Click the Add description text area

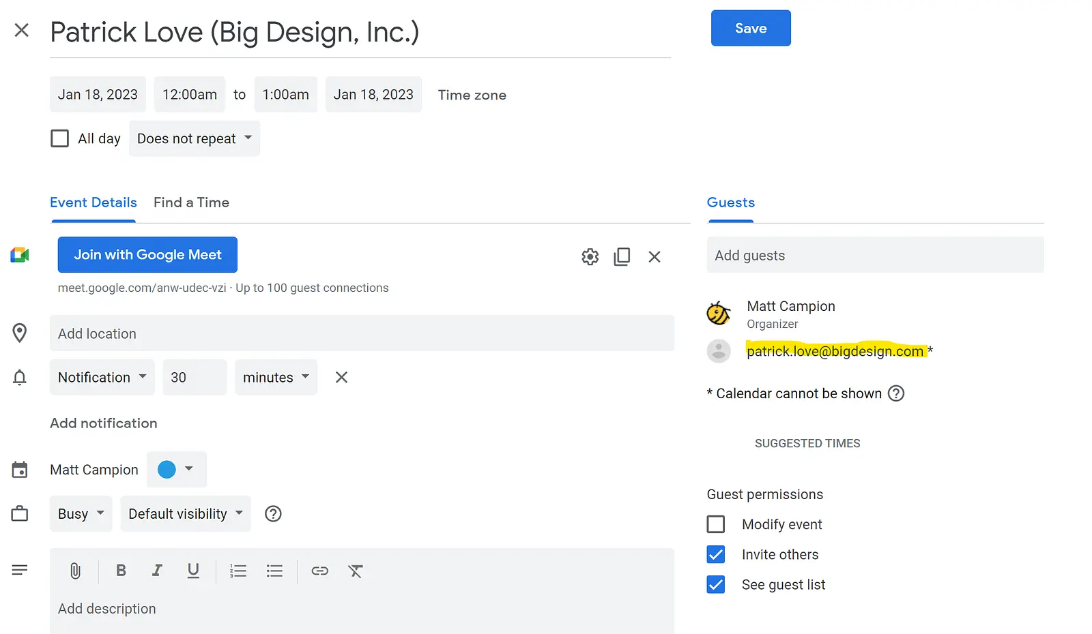pos(362,609)
